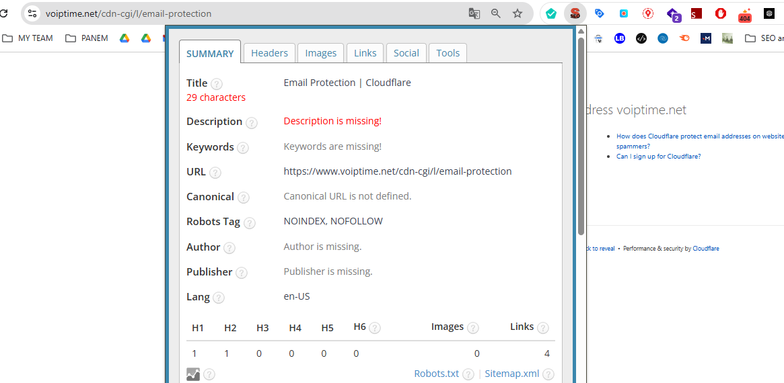Screen dimensions: 784x383
Task: Open the purple extension with badge 2
Action: (x=674, y=14)
